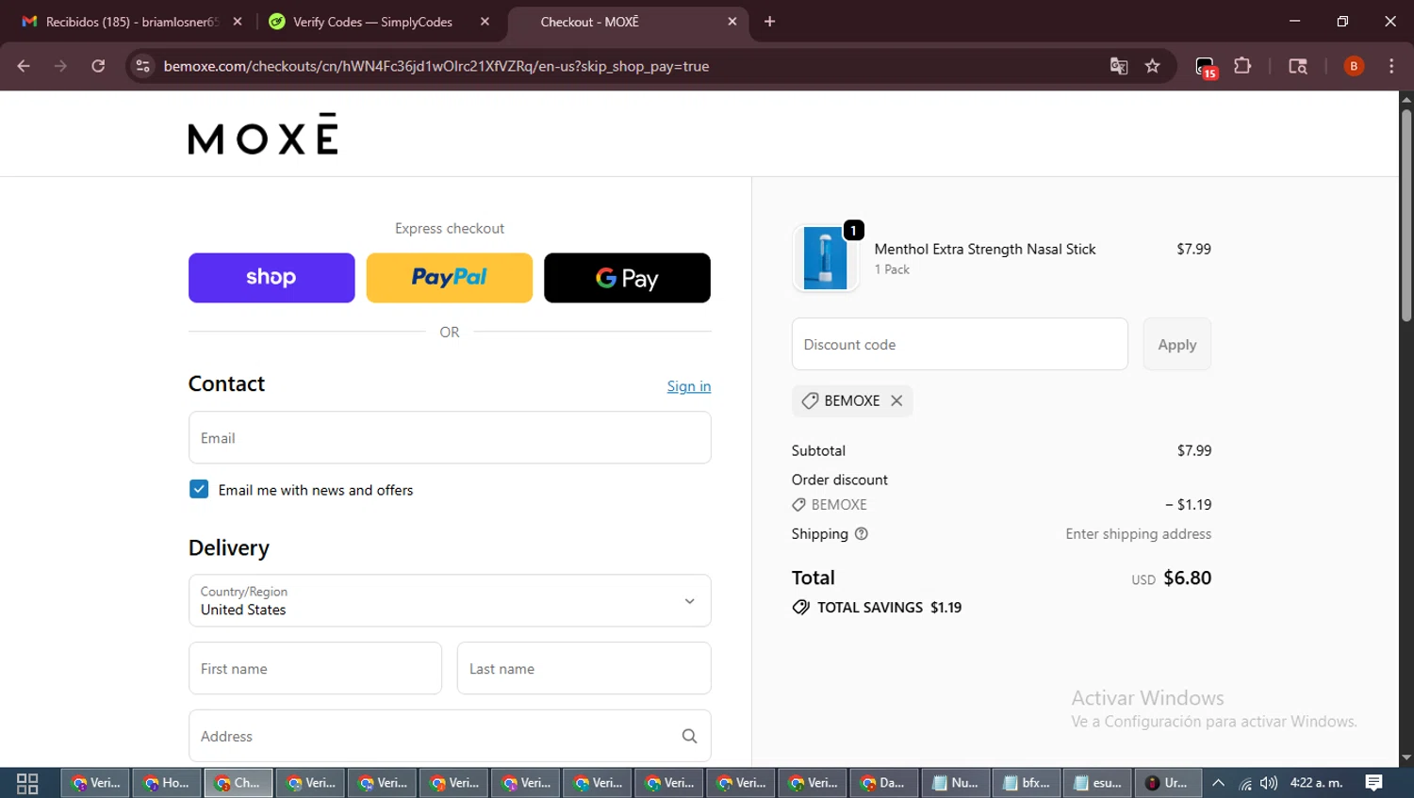
Task: Click the Menthol Extra Strength Nasal Stick name
Action: (985, 249)
